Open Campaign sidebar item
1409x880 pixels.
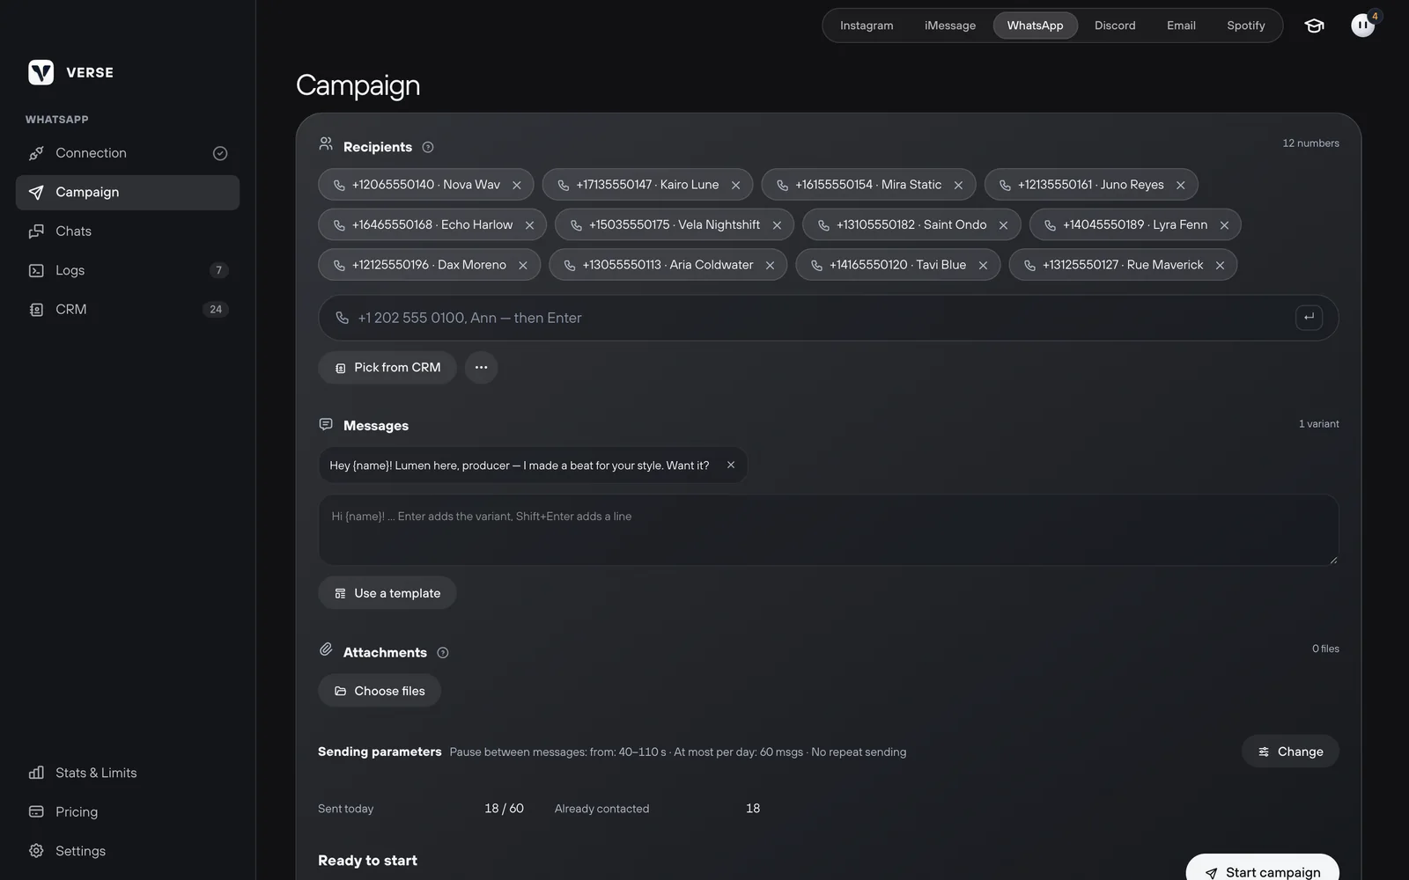(x=128, y=192)
